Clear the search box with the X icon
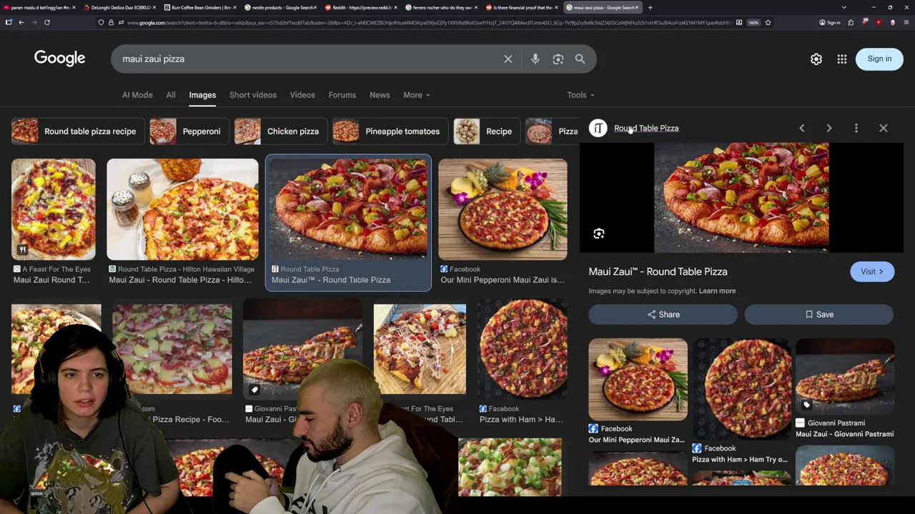915x514 pixels. click(x=508, y=59)
